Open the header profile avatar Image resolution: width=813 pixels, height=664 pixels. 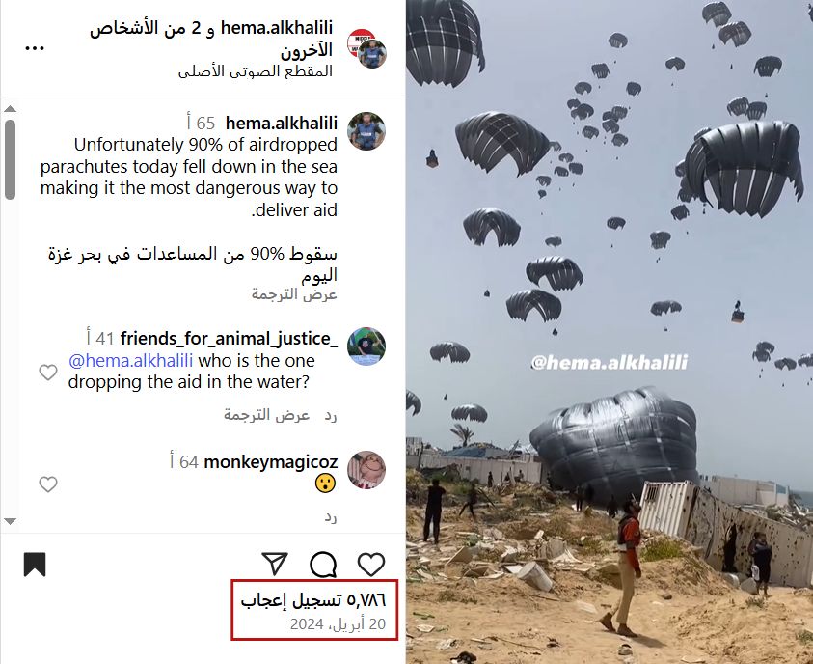coord(367,49)
